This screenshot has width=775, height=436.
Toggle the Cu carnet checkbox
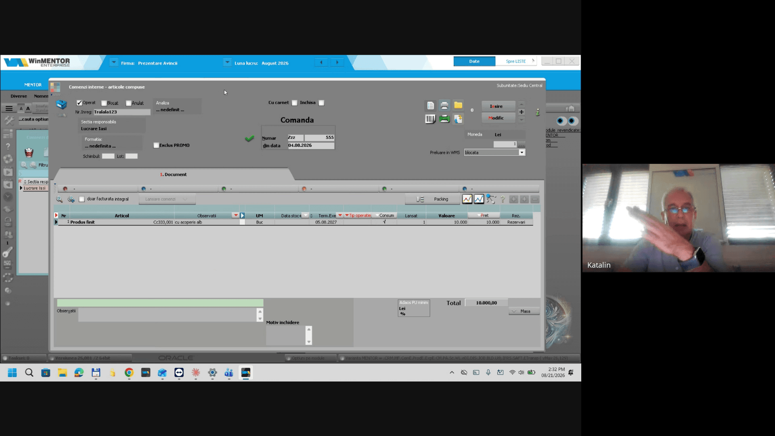pos(295,103)
